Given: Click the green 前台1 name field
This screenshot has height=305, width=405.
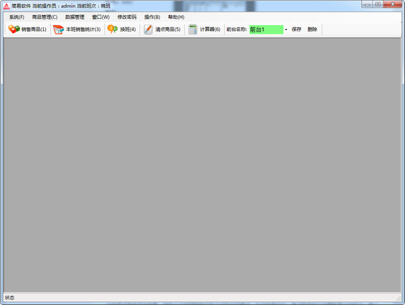Looking at the screenshot, I should [x=265, y=30].
